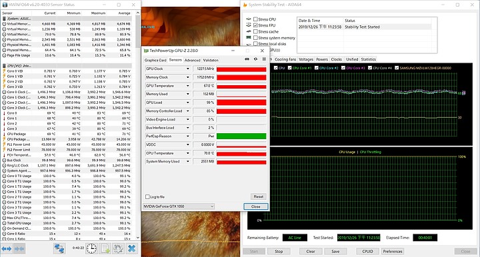Click Save button in AIDA64

335,251
